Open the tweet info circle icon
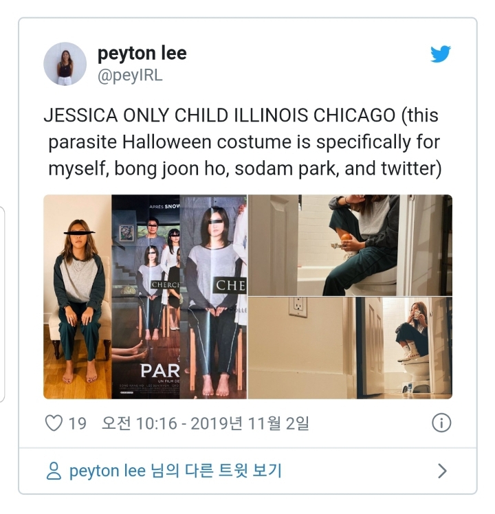The image size is (495, 514). 441,423
